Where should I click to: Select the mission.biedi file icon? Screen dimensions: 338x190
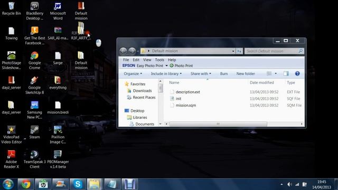58,108
